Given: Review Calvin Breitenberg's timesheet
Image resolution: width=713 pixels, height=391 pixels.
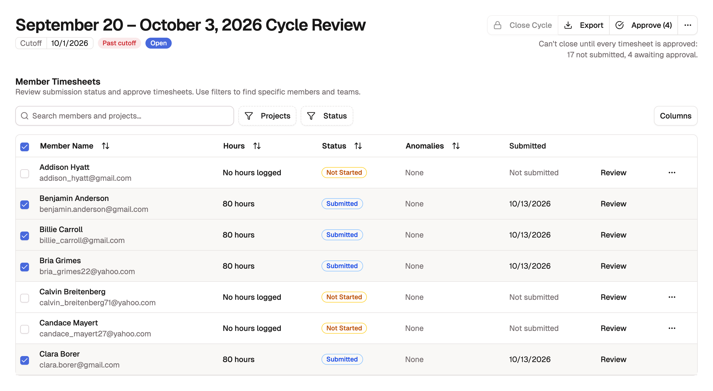Looking at the screenshot, I should [x=613, y=297].
